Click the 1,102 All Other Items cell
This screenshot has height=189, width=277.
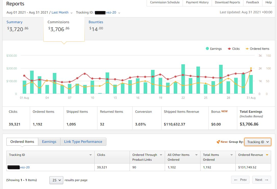(172, 167)
